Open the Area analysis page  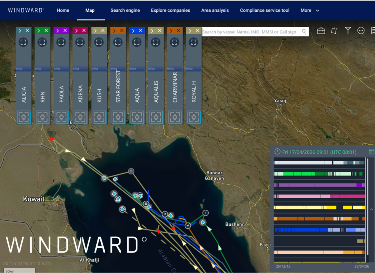click(x=215, y=10)
